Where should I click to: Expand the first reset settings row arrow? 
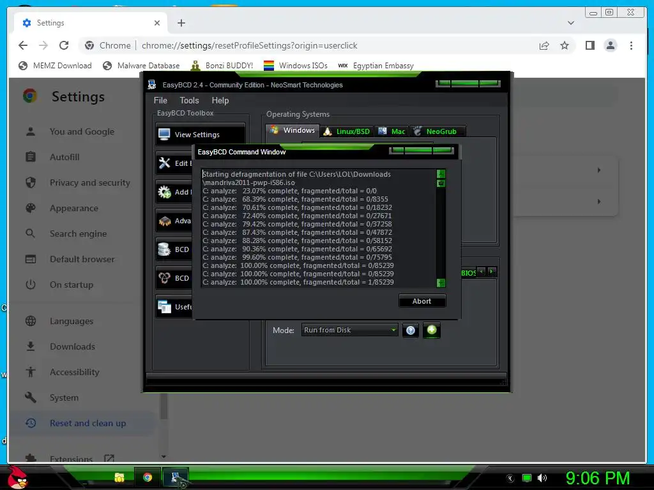[x=599, y=170]
